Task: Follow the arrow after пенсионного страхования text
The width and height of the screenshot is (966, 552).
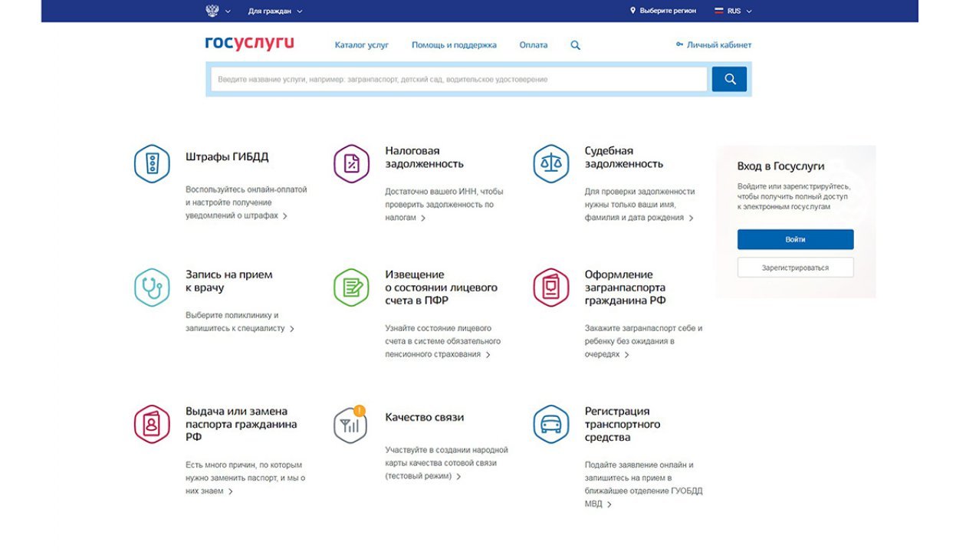Action: coord(488,355)
